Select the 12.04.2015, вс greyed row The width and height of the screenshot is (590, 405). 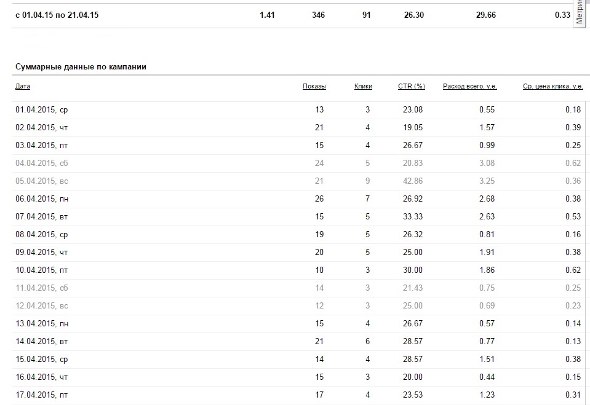(x=299, y=305)
